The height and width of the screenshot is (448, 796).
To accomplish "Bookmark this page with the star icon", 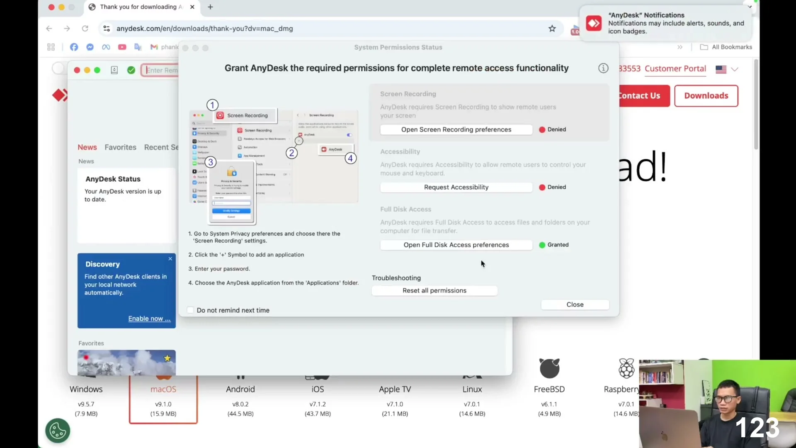I will click(552, 29).
